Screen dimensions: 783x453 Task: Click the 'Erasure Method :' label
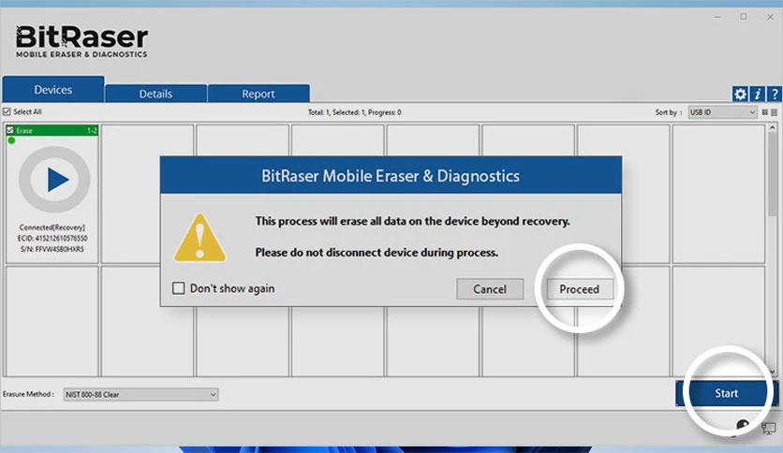click(x=28, y=394)
